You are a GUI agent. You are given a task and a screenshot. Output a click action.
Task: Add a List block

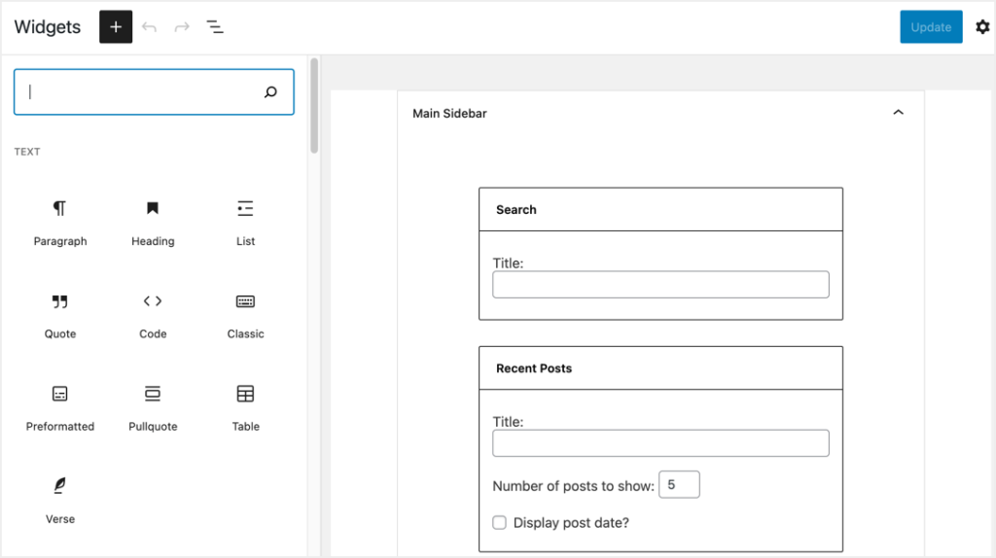click(245, 222)
